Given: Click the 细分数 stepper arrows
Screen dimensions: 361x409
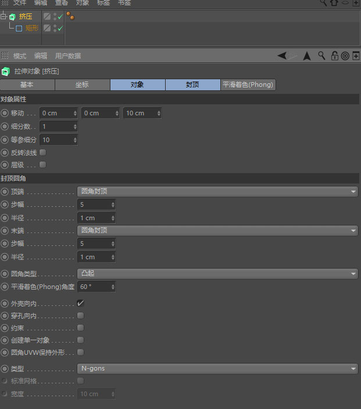Looking at the screenshot, I should tap(75, 126).
